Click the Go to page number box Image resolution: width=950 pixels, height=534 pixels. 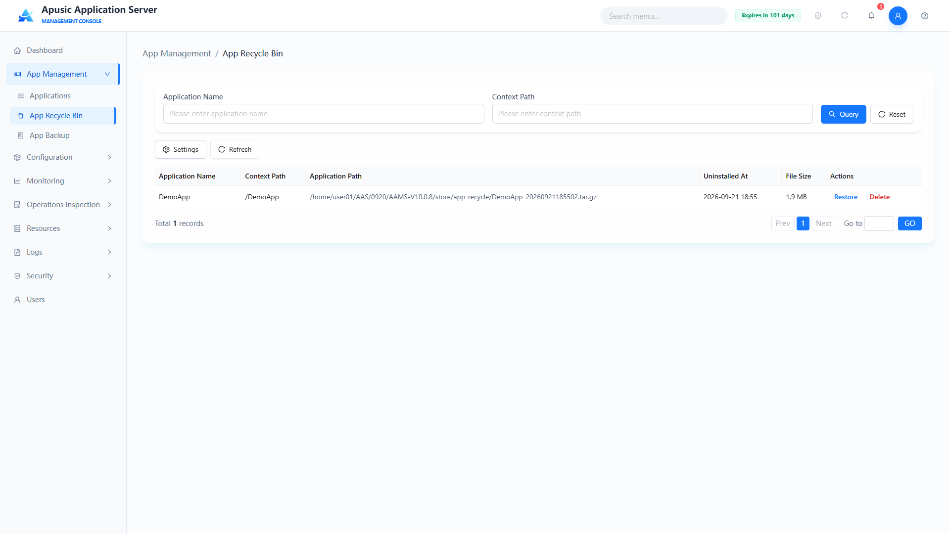tap(879, 223)
